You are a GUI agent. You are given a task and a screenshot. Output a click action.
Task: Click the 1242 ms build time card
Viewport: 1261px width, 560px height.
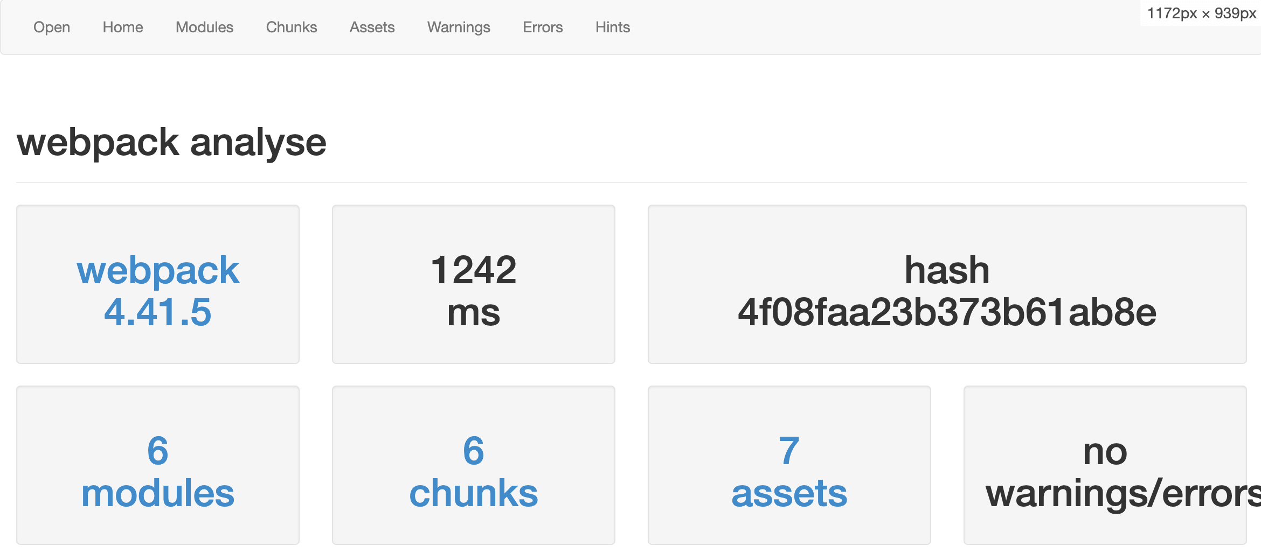474,284
